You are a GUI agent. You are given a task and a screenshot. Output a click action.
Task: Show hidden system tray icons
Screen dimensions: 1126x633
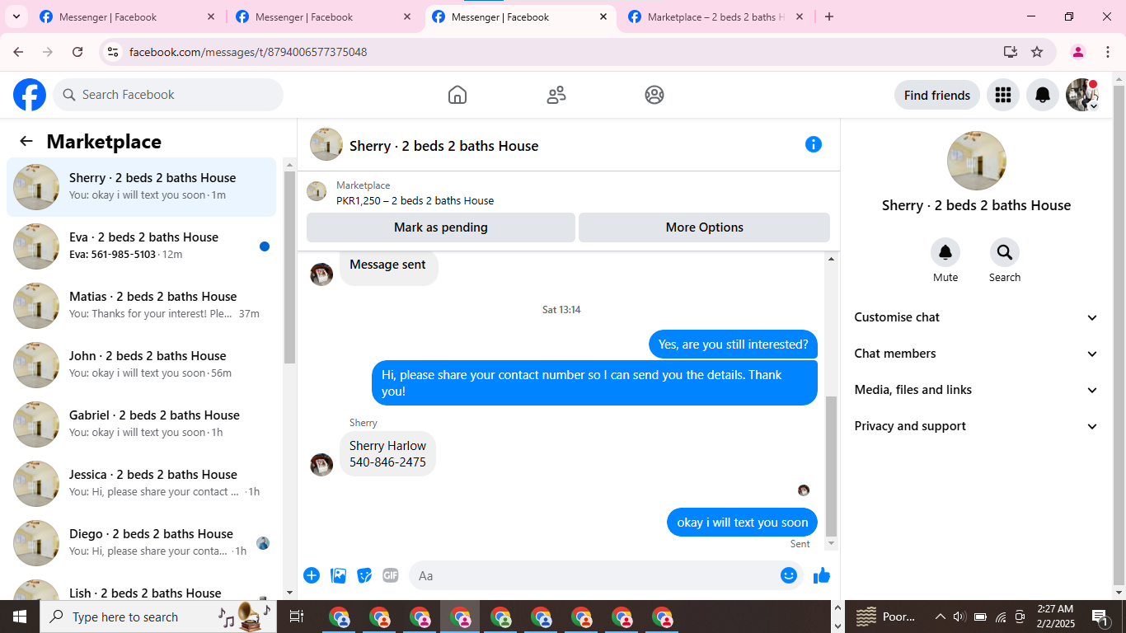940,617
